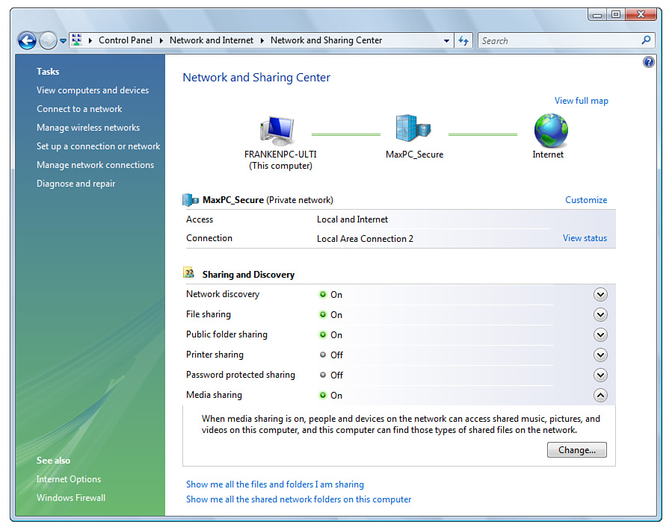This screenshot has width=672, height=530.
Task: Click Network and Sharing Center breadcrumb
Action: coord(326,40)
